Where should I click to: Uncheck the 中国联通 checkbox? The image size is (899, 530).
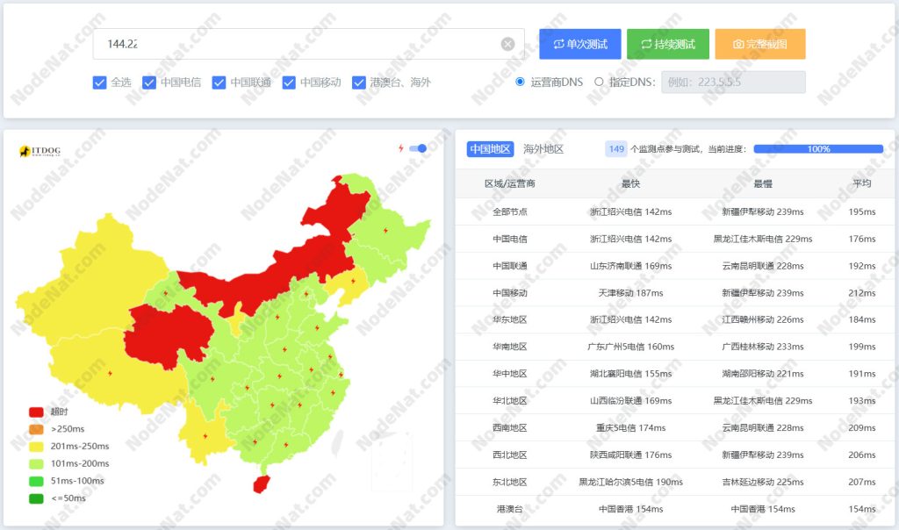[219, 82]
